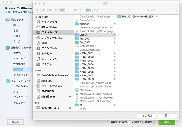This screenshot has width=182, height=127.
Task: Open the item arrangement dropdown
Action: pos(76,10)
